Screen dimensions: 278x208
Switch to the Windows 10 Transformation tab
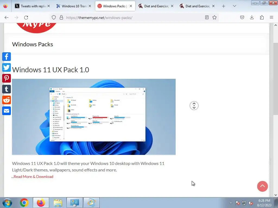pos(74,6)
